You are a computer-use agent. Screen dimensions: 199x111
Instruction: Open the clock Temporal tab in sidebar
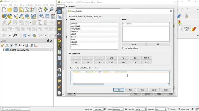[59, 93]
